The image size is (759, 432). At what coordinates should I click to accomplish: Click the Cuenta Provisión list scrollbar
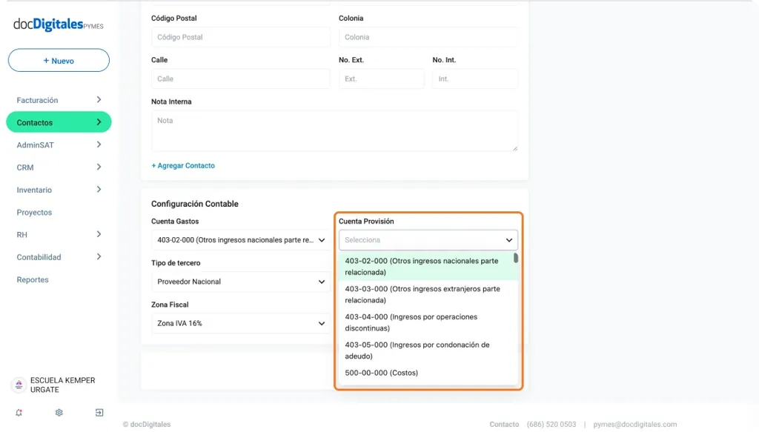pos(516,259)
